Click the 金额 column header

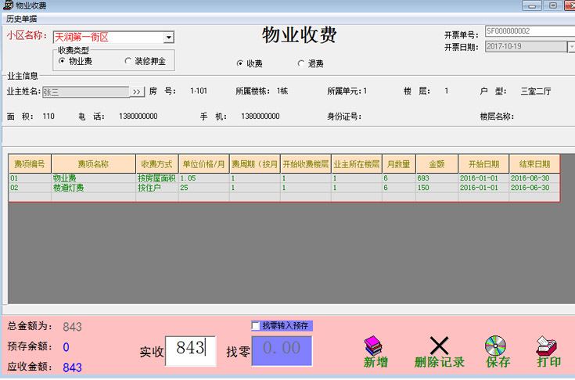(x=437, y=163)
